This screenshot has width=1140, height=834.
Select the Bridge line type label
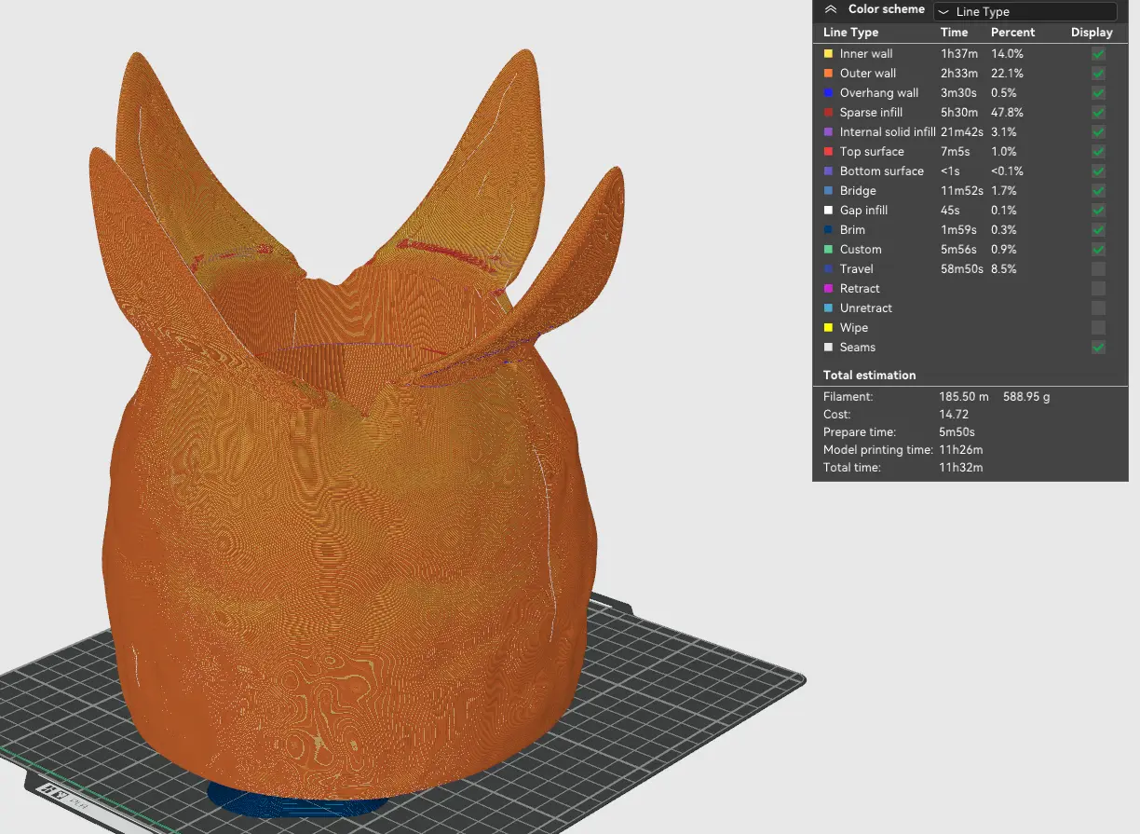point(857,191)
